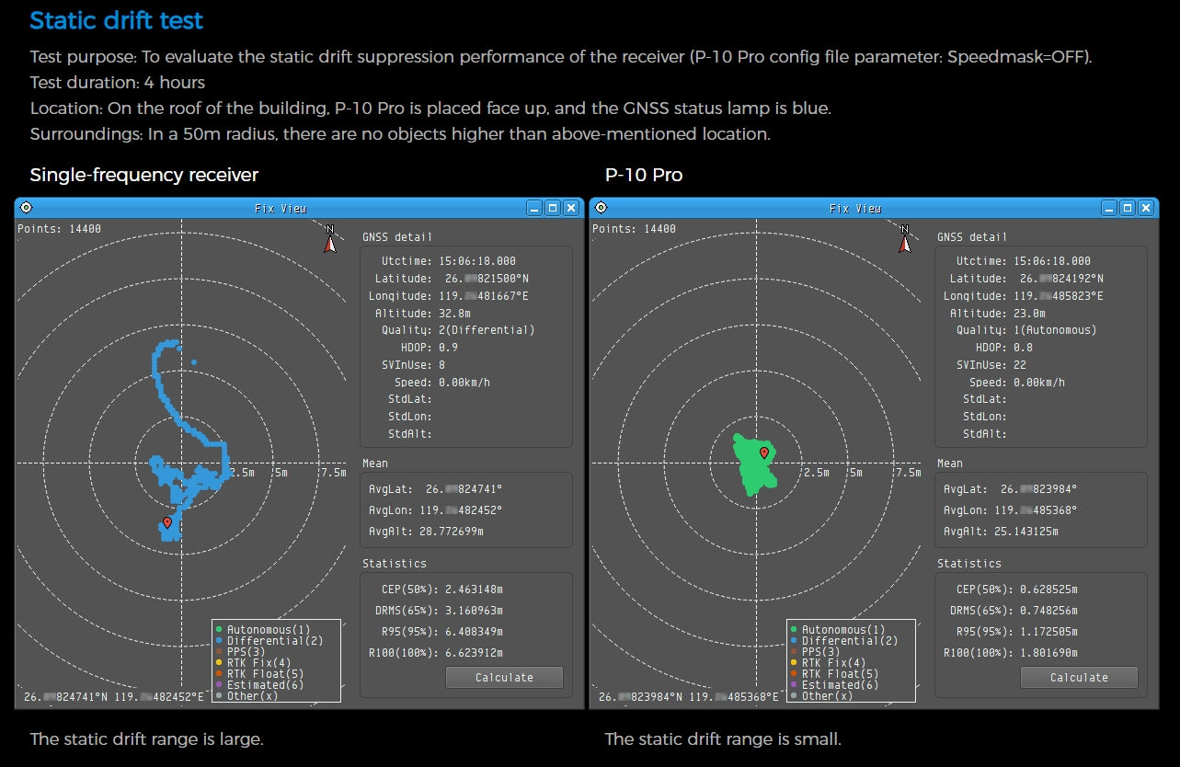Screen dimensions: 1180x767
Task: Click the R100(100%) value 1.801690m
Action: click(x=1048, y=653)
